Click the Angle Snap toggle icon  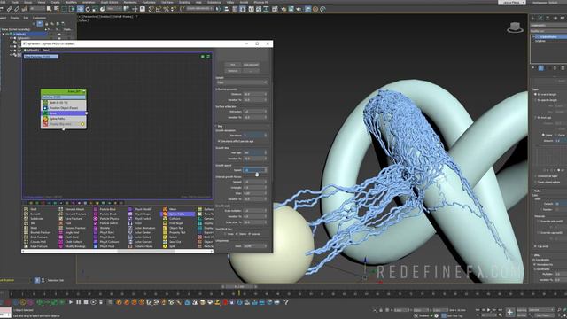[x=159, y=9]
